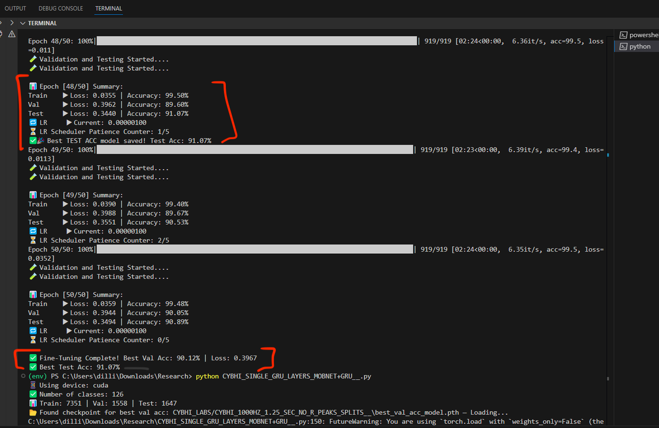Click 'Best TEST ACC model saved!' line
This screenshot has height=428, width=659.
pos(120,141)
